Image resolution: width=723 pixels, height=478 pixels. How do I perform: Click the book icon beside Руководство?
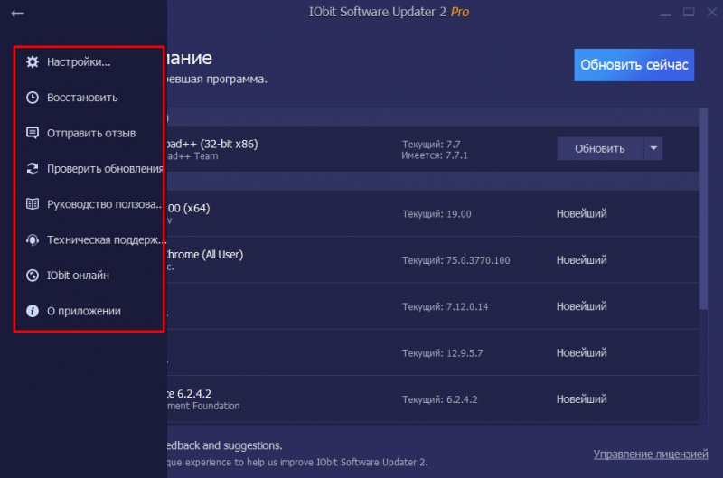tap(33, 203)
